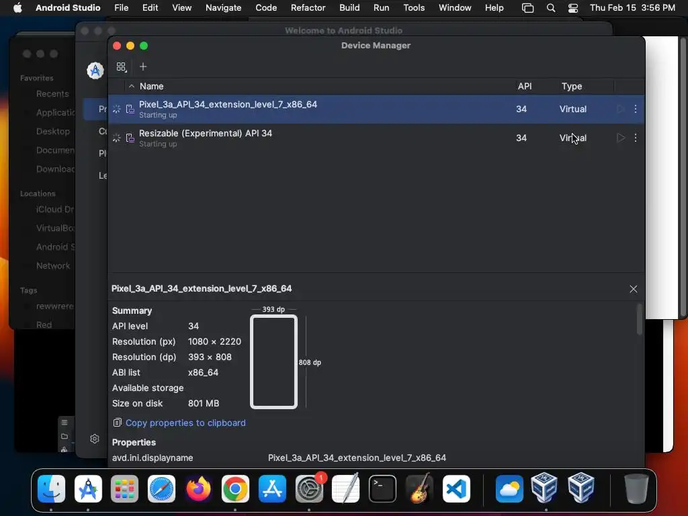688x516 pixels.
Task: Open more actions for Pixel_3a_API_34 device
Action: (x=636, y=109)
